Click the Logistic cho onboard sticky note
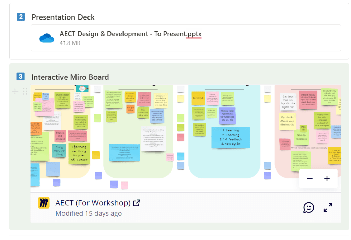Viewport: 351px width, 240px height. coord(60,136)
